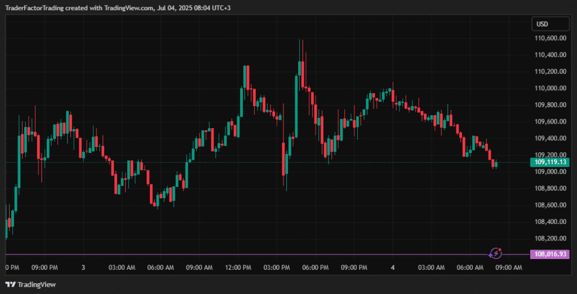Click the date label 3 on time axis
577x294 pixels.
pos(83,267)
